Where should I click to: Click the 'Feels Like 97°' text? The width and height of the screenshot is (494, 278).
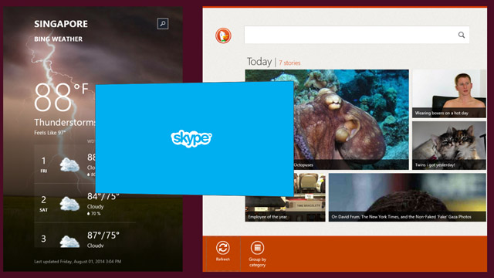pos(49,133)
